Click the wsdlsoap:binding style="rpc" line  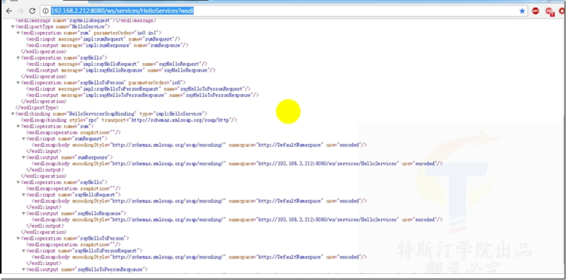(129, 120)
